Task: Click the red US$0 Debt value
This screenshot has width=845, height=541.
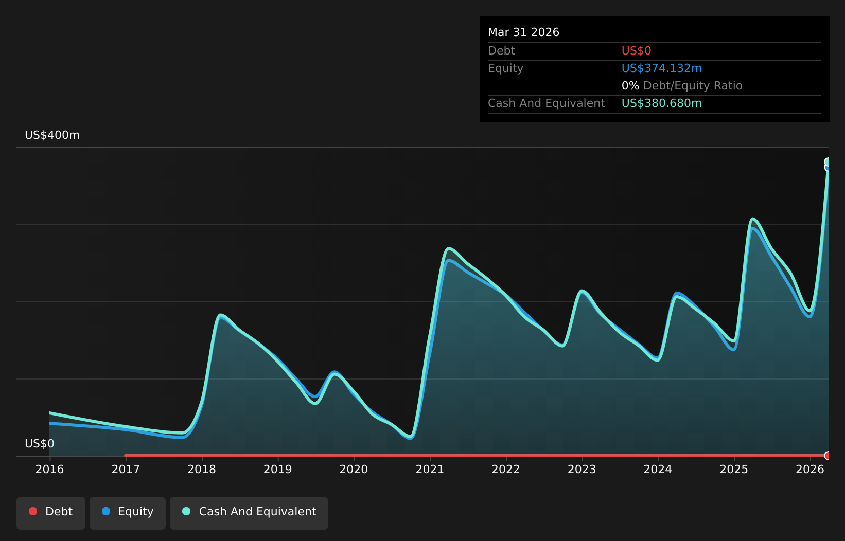Action: (x=637, y=51)
